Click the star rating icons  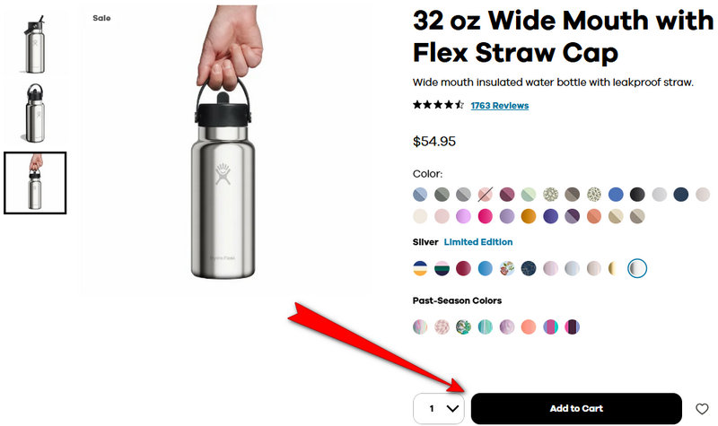tap(438, 105)
